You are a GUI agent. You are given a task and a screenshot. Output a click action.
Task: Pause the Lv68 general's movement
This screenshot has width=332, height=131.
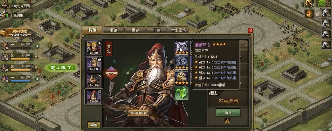[37, 79]
